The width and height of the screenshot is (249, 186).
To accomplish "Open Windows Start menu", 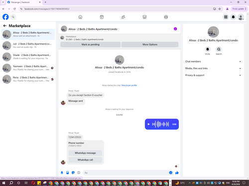I will point(3,183).
